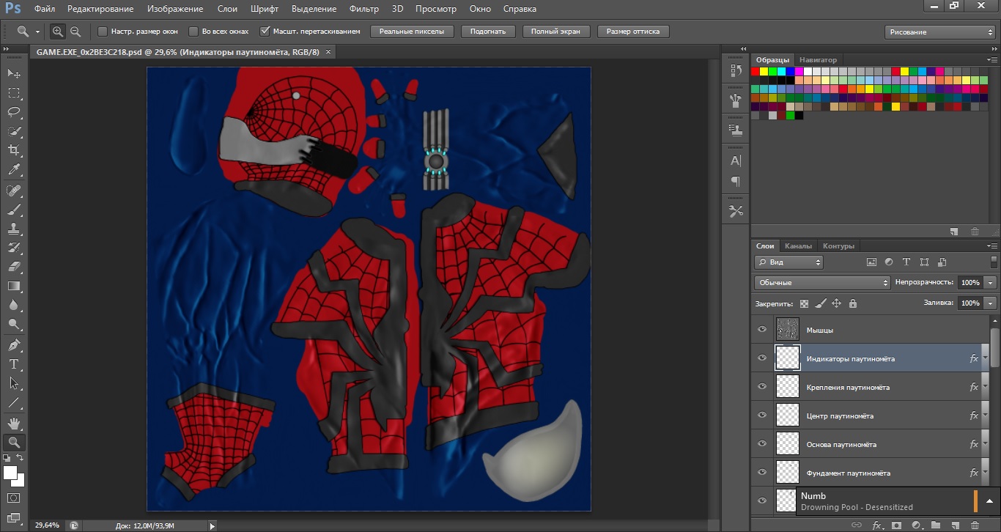Click the Zoom Out options-bar icon

click(x=75, y=32)
